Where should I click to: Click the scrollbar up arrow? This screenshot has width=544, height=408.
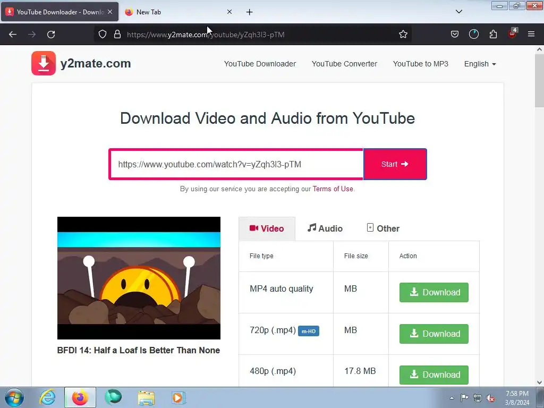point(540,49)
